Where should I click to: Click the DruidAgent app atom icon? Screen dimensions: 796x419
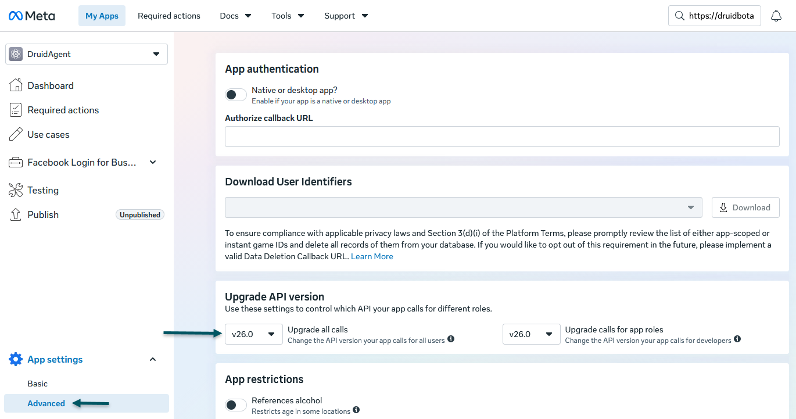[x=16, y=54]
